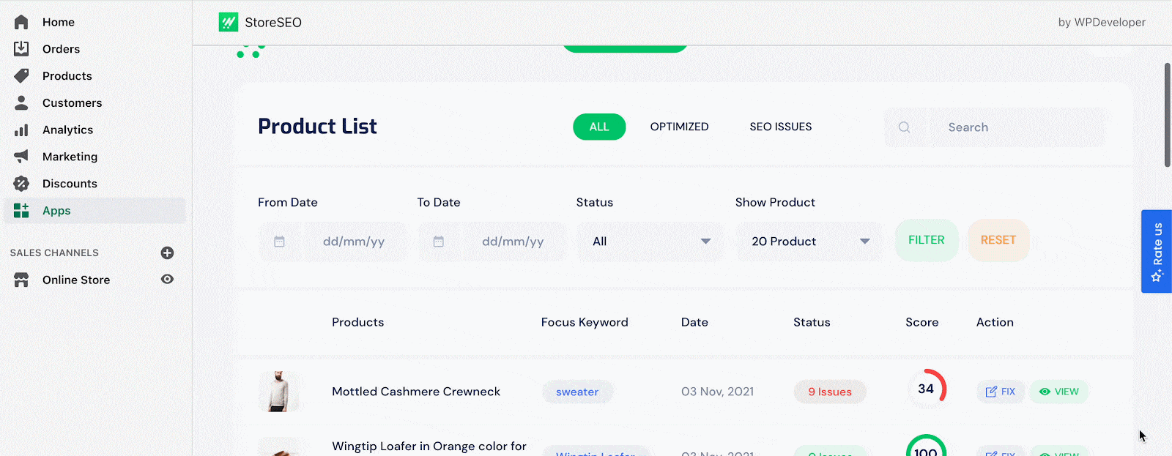The height and width of the screenshot is (456, 1172).
Task: Click the Customers person icon
Action: coord(21,102)
